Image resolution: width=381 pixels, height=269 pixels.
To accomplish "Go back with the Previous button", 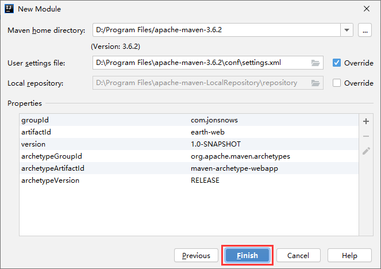I will (x=196, y=255).
